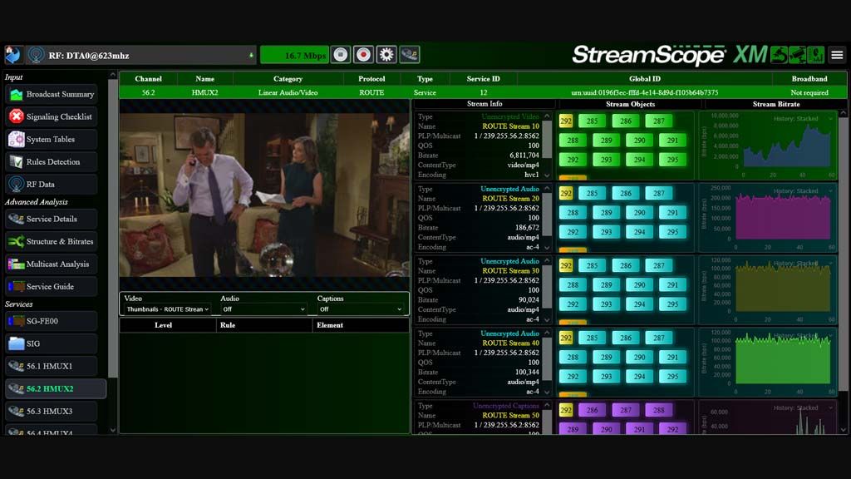
Task: Click the Stream Objects panel header
Action: (x=630, y=104)
